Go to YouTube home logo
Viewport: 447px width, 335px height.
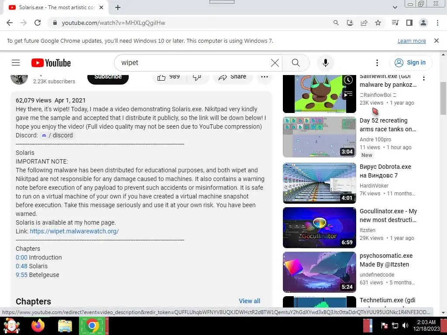pyautogui.click(x=51, y=63)
